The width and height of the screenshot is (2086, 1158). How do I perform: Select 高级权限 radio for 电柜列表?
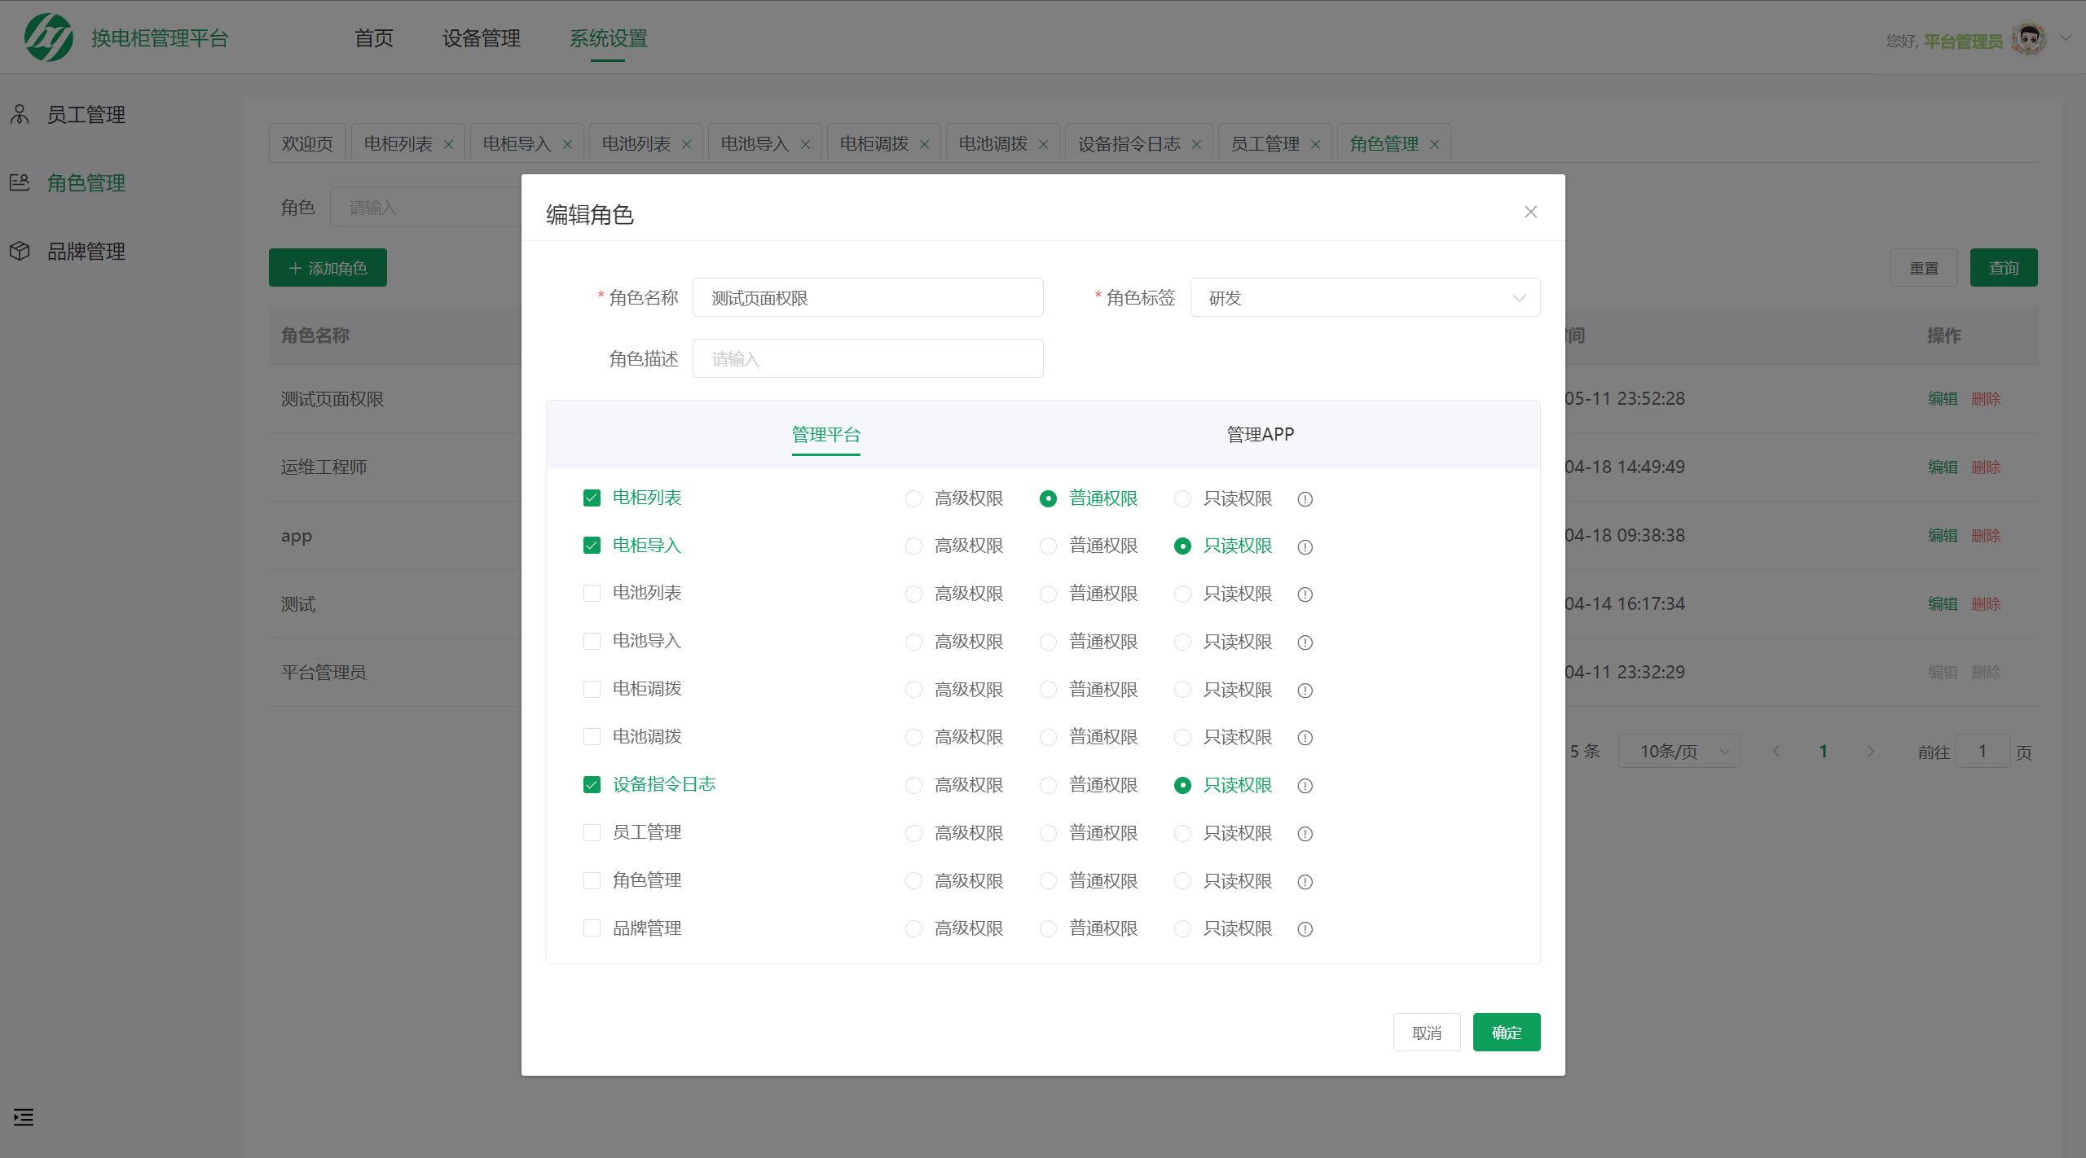click(x=913, y=498)
